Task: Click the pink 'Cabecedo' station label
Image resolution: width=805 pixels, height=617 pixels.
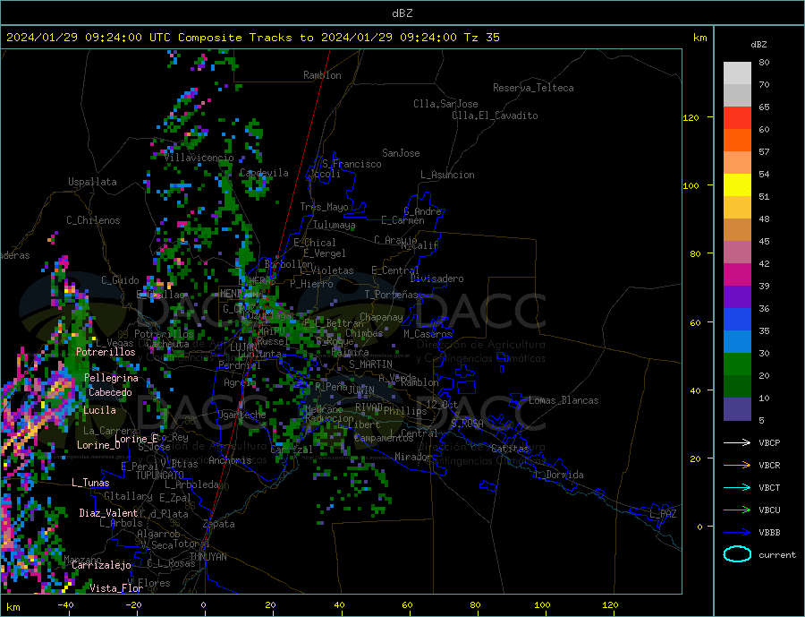Action: pos(110,392)
